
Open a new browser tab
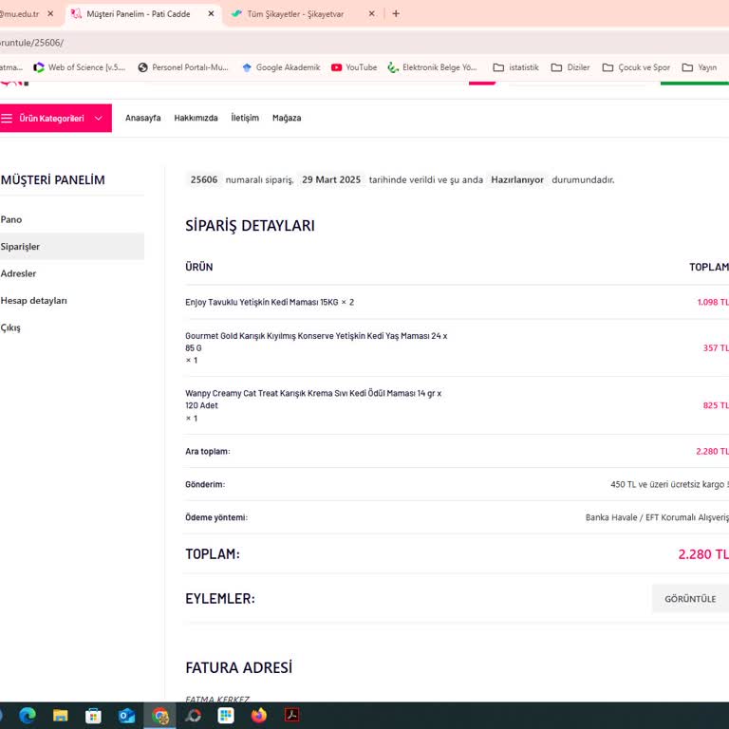pyautogui.click(x=396, y=14)
